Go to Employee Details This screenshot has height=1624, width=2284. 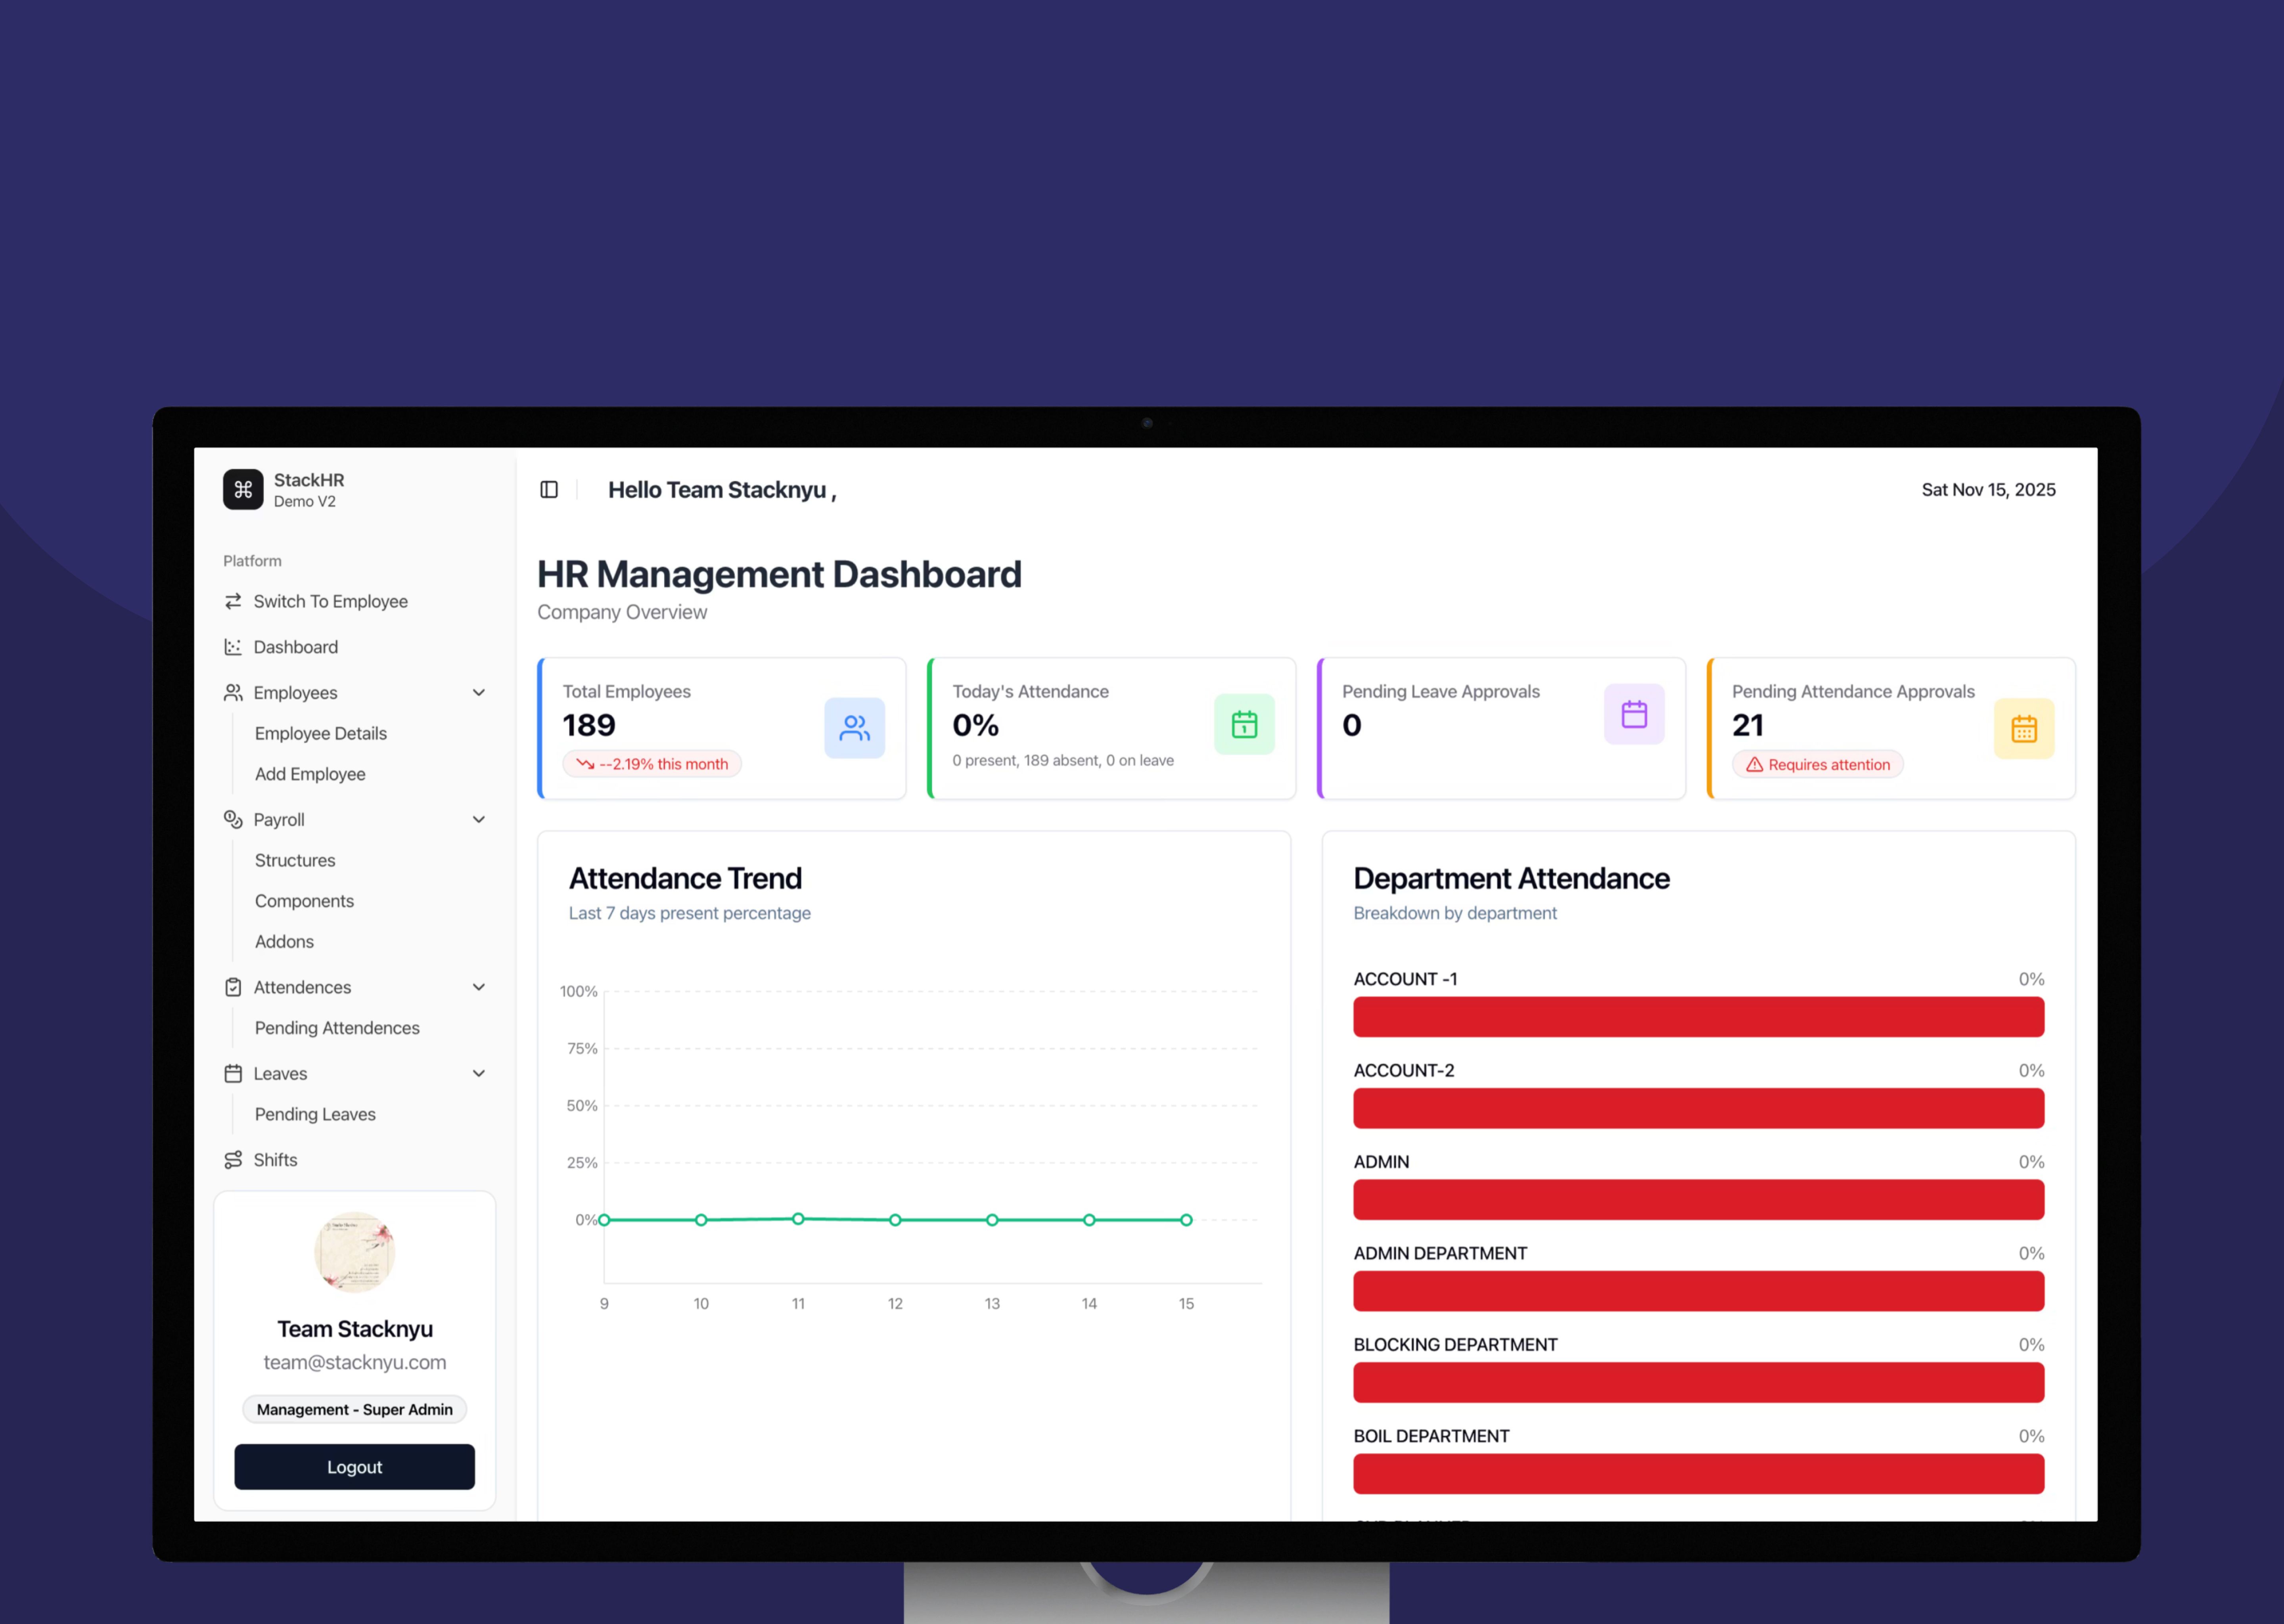pyautogui.click(x=321, y=733)
